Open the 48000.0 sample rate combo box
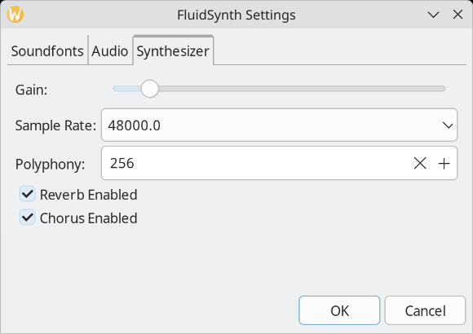473x334 pixels. click(280, 125)
